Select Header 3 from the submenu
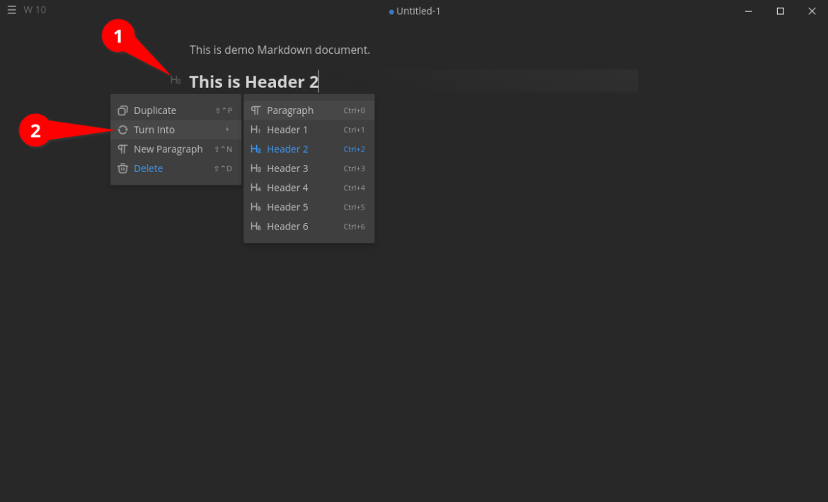This screenshot has width=828, height=502. coord(287,168)
